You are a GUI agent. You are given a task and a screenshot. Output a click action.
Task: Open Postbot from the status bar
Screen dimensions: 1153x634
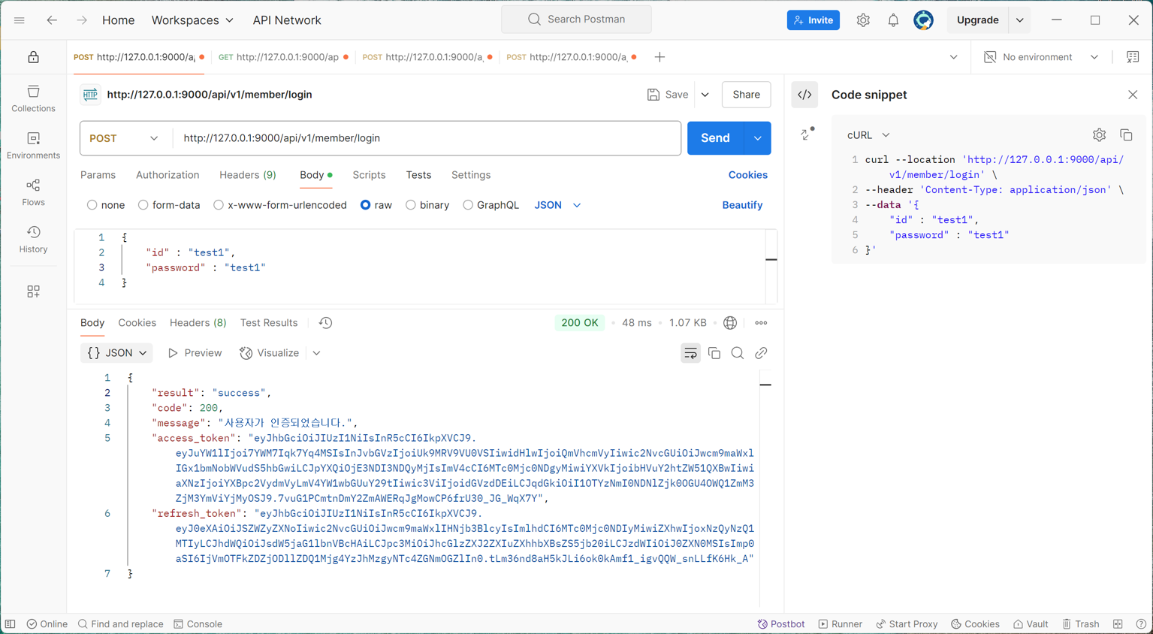coord(781,624)
